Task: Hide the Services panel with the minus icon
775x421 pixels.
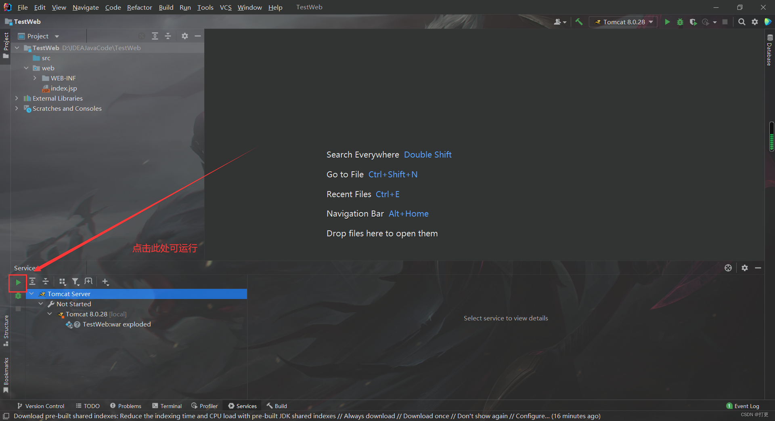Action: point(758,268)
